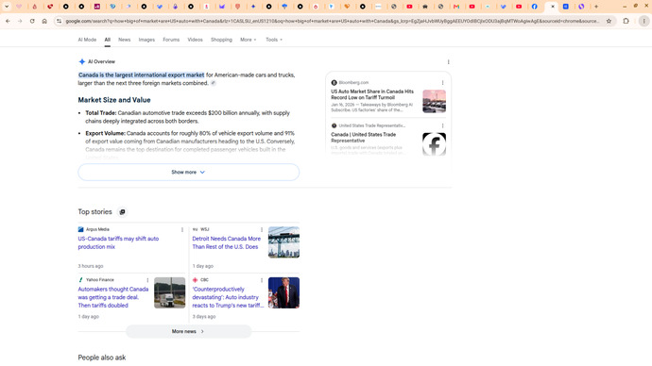The width and height of the screenshot is (652, 366).
Task: Switch to the Shopping tab
Action: point(221,40)
